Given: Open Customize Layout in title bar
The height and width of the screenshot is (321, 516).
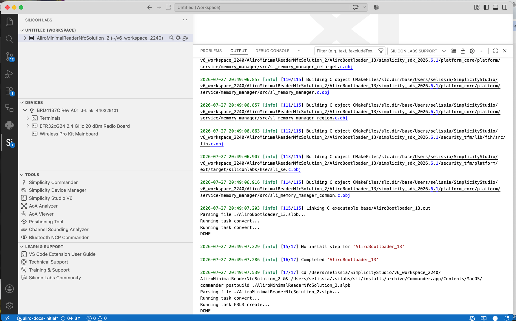Looking at the screenshot, I should (x=477, y=7).
